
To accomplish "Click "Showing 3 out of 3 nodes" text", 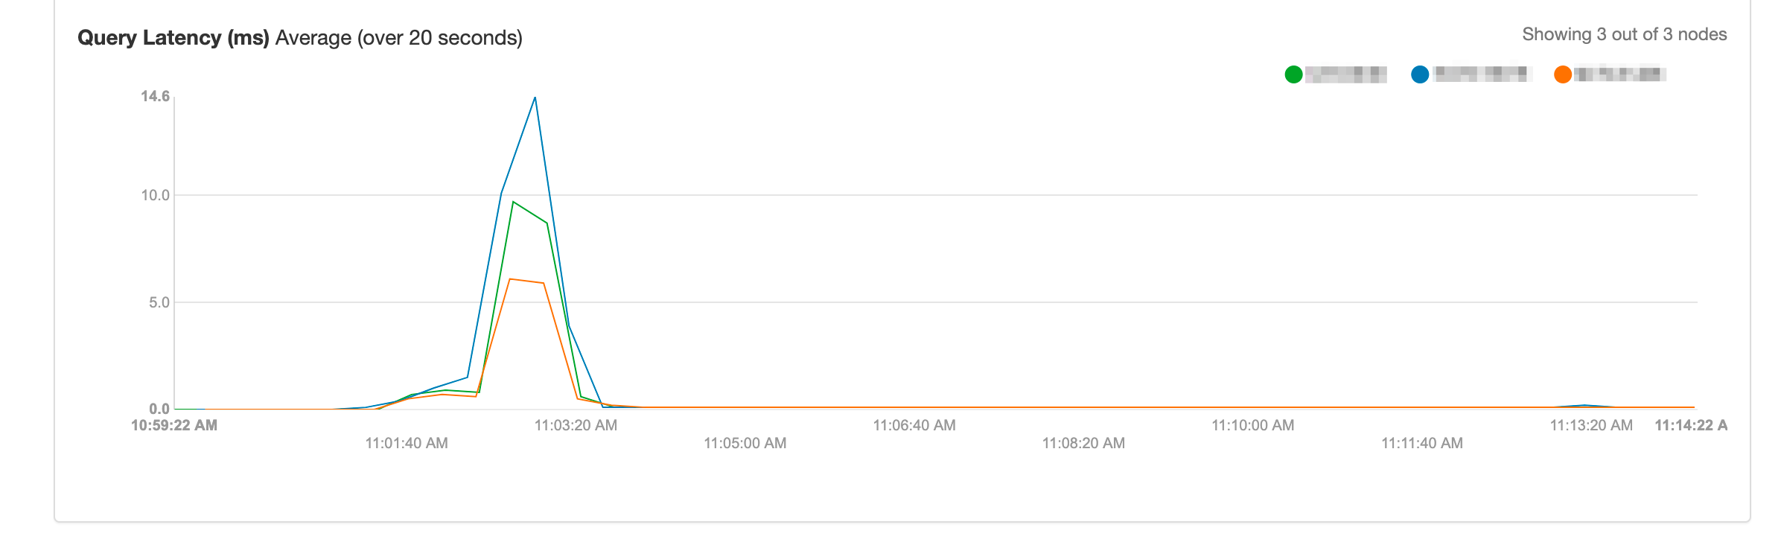I will point(1624,34).
